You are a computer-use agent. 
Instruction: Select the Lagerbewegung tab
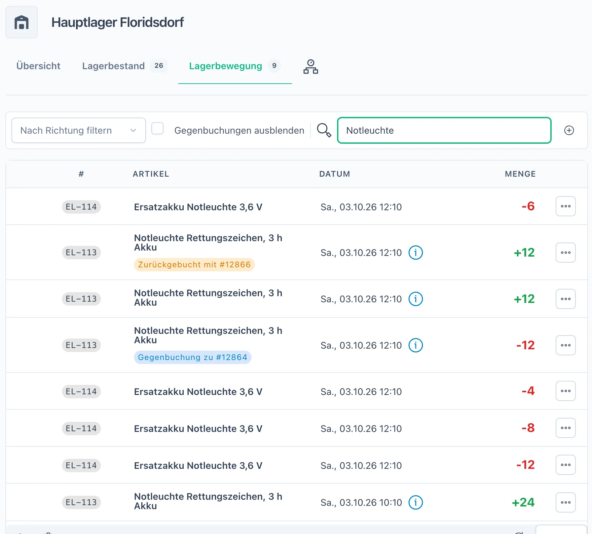tap(235, 66)
